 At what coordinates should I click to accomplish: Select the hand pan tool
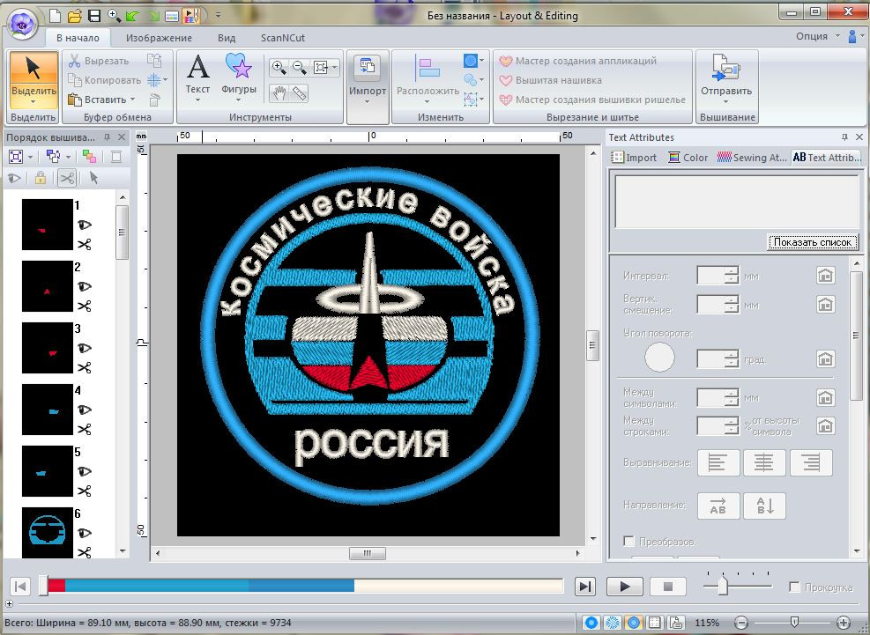pyautogui.click(x=279, y=93)
